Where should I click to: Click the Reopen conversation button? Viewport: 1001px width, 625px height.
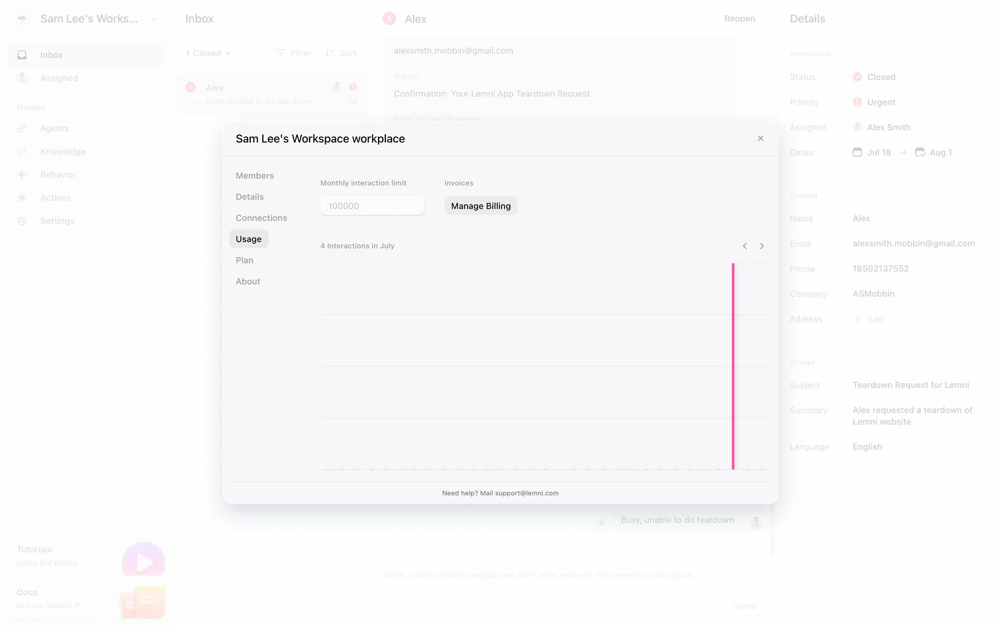click(x=739, y=19)
